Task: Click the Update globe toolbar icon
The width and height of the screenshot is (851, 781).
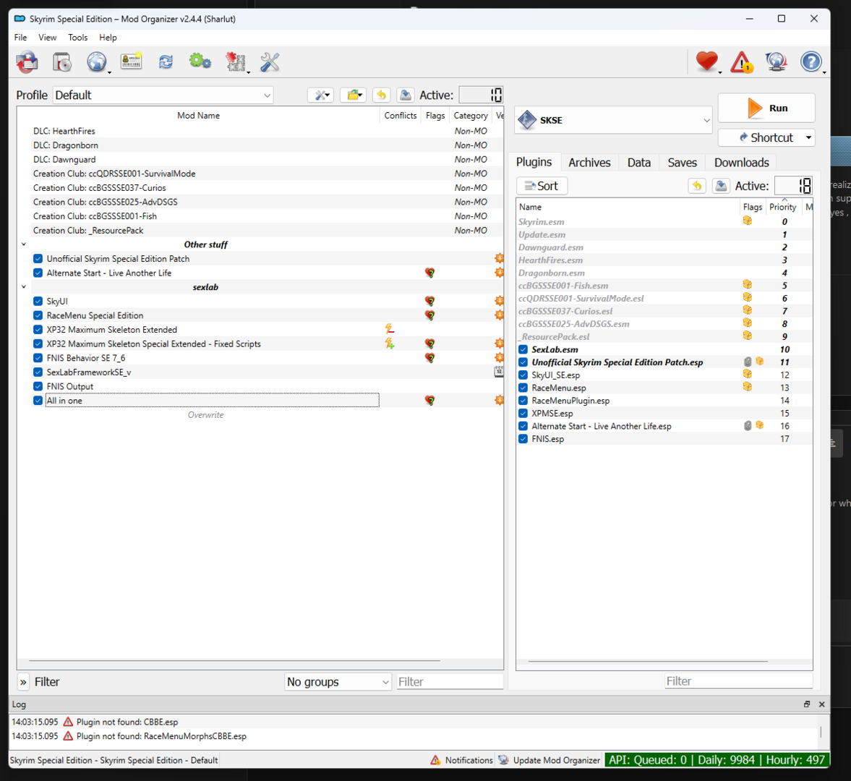Action: point(776,61)
